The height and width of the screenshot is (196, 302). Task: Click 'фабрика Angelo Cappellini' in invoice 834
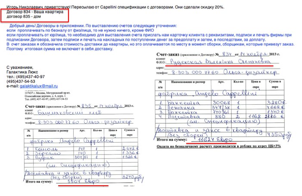(207, 93)
